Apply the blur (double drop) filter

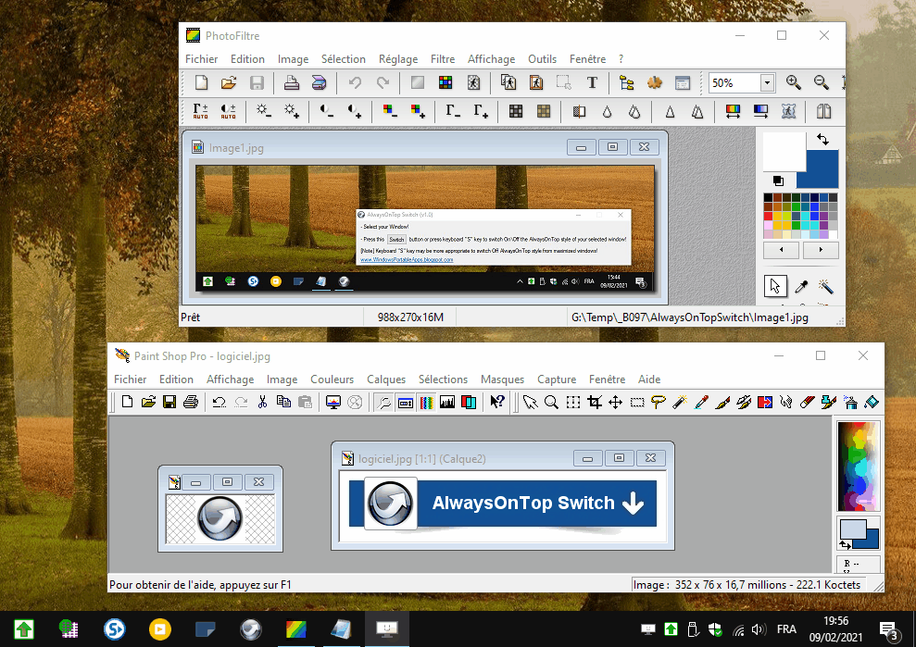click(x=635, y=111)
